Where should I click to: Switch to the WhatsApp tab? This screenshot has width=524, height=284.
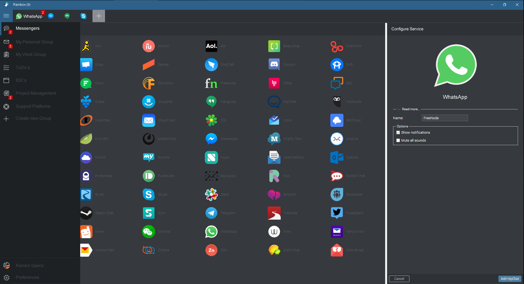(x=29, y=16)
